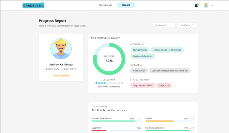
Task: Click the Fractions & Deimals progress bar
Action: coord(170,130)
